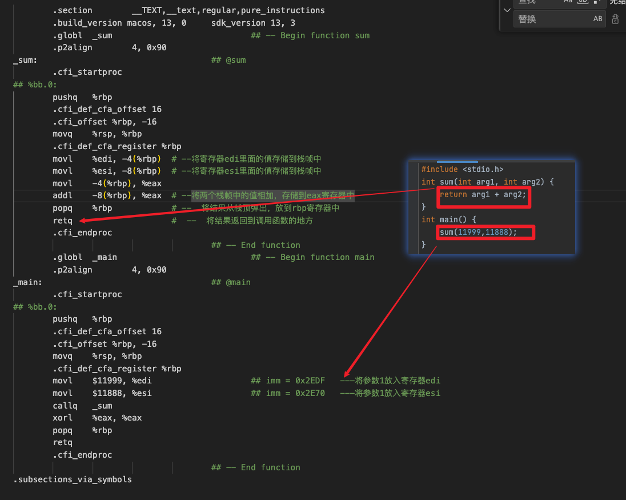Click the 替换 replace input field
The width and height of the screenshot is (626, 500).
tap(560, 19)
